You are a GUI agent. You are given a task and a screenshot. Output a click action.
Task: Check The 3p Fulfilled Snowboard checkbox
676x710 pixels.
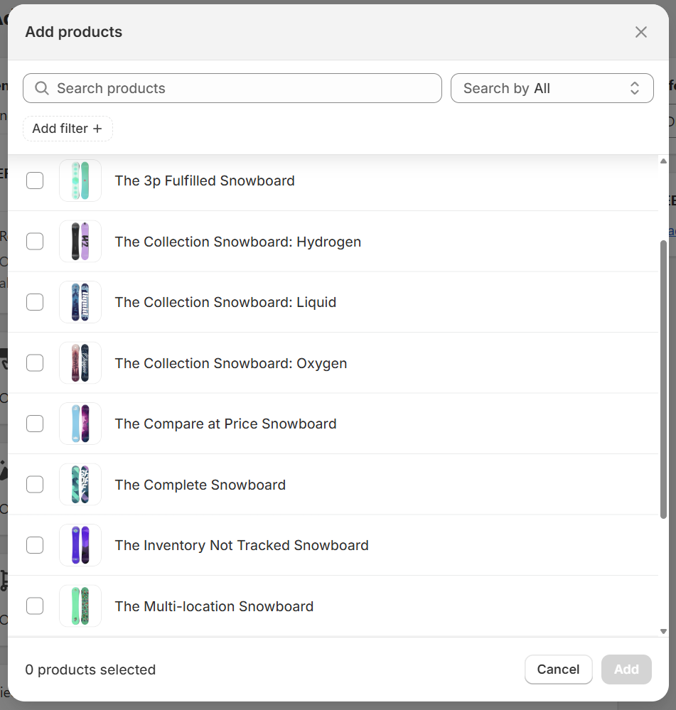(35, 181)
